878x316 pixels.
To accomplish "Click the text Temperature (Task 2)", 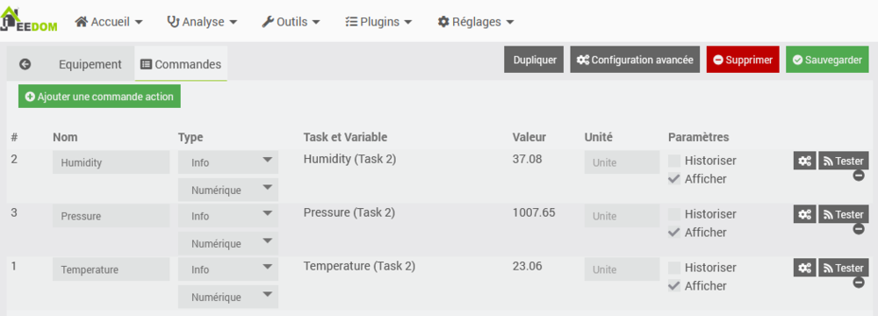I will tap(359, 266).
